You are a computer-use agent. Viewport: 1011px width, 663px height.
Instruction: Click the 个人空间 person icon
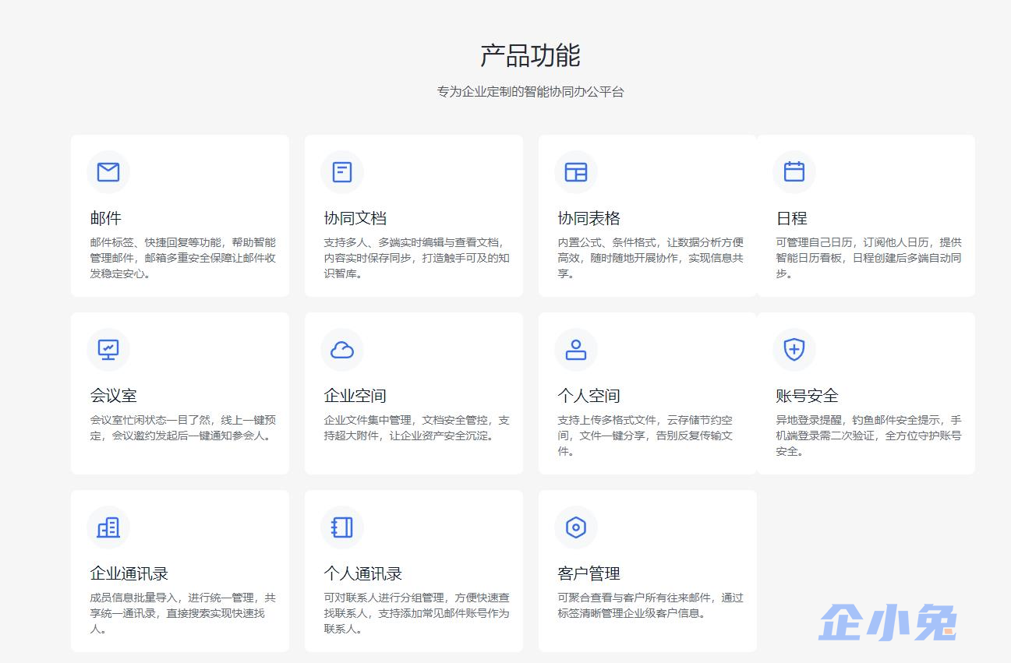click(575, 350)
